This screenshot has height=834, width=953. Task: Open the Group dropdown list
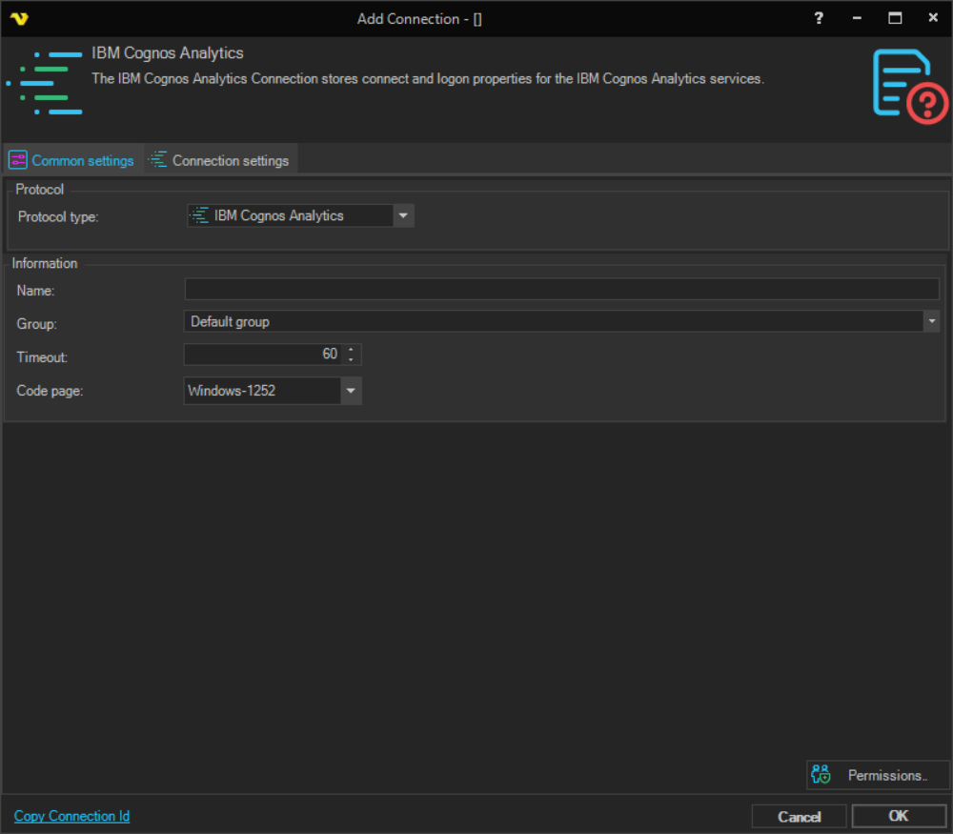[931, 322]
